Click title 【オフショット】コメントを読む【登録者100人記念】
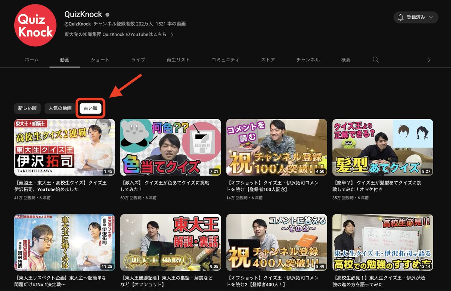 coord(273,186)
